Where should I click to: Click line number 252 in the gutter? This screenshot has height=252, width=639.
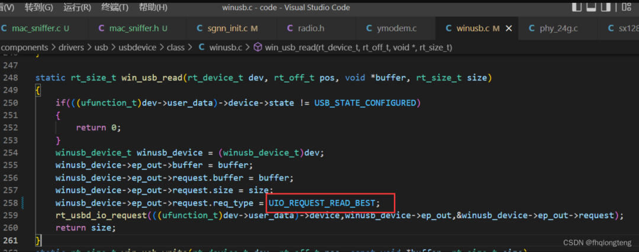10,128
